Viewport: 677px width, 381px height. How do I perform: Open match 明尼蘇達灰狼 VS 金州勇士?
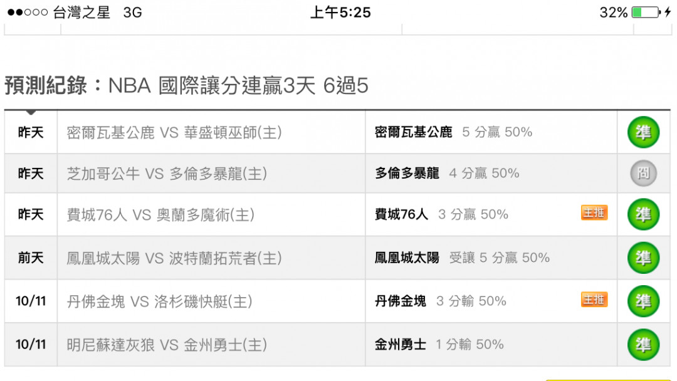click(167, 345)
